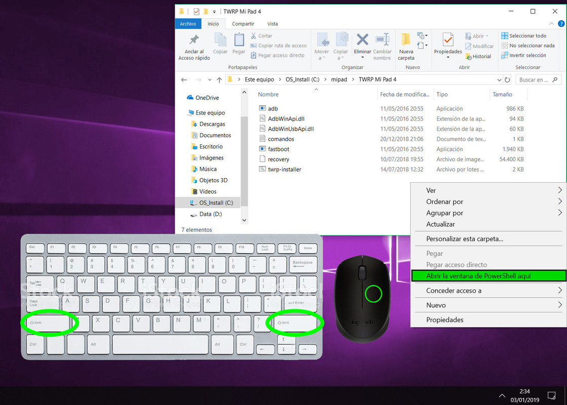Screen dimensions: 567x405
Task: Click the Cortar scissors command
Action: tap(261, 36)
